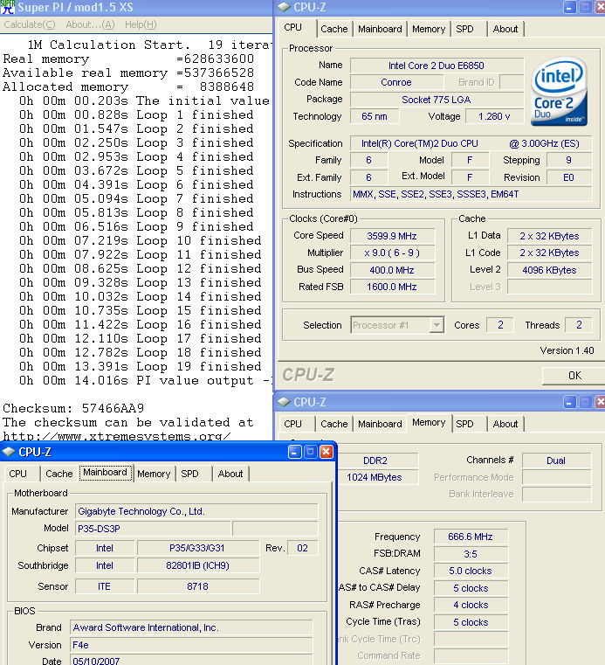Click the focused Mainboard tab in front window

click(105, 473)
